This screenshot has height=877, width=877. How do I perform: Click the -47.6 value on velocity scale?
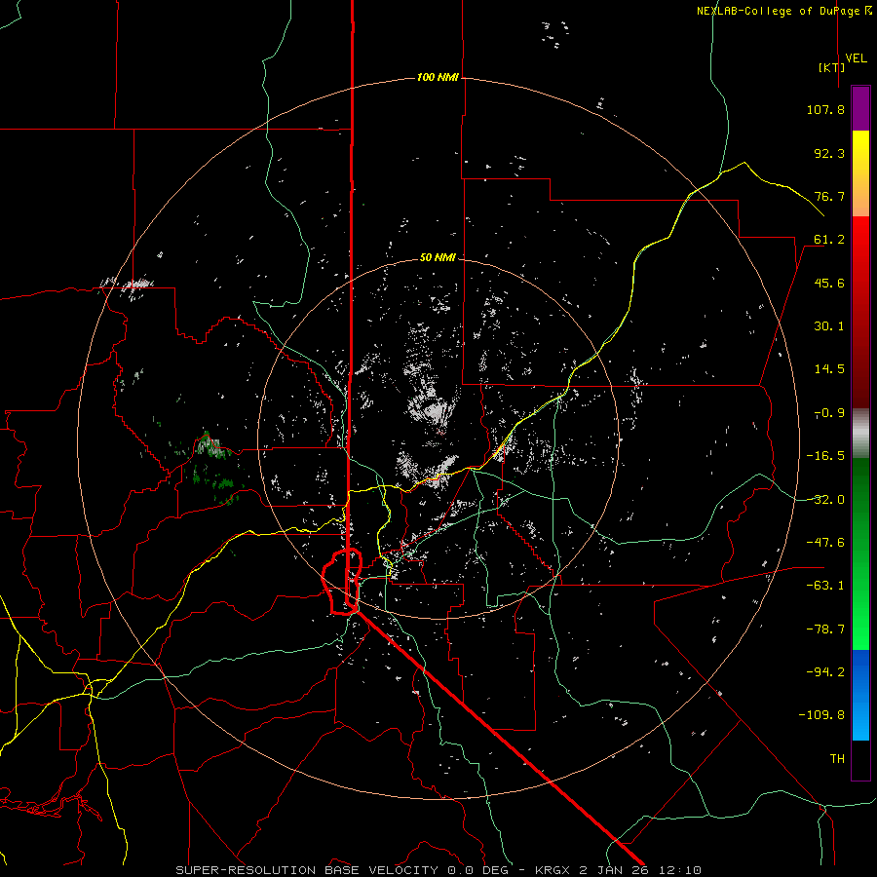[x=825, y=542]
